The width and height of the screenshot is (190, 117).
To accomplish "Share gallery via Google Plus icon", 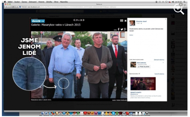I will [125, 29].
